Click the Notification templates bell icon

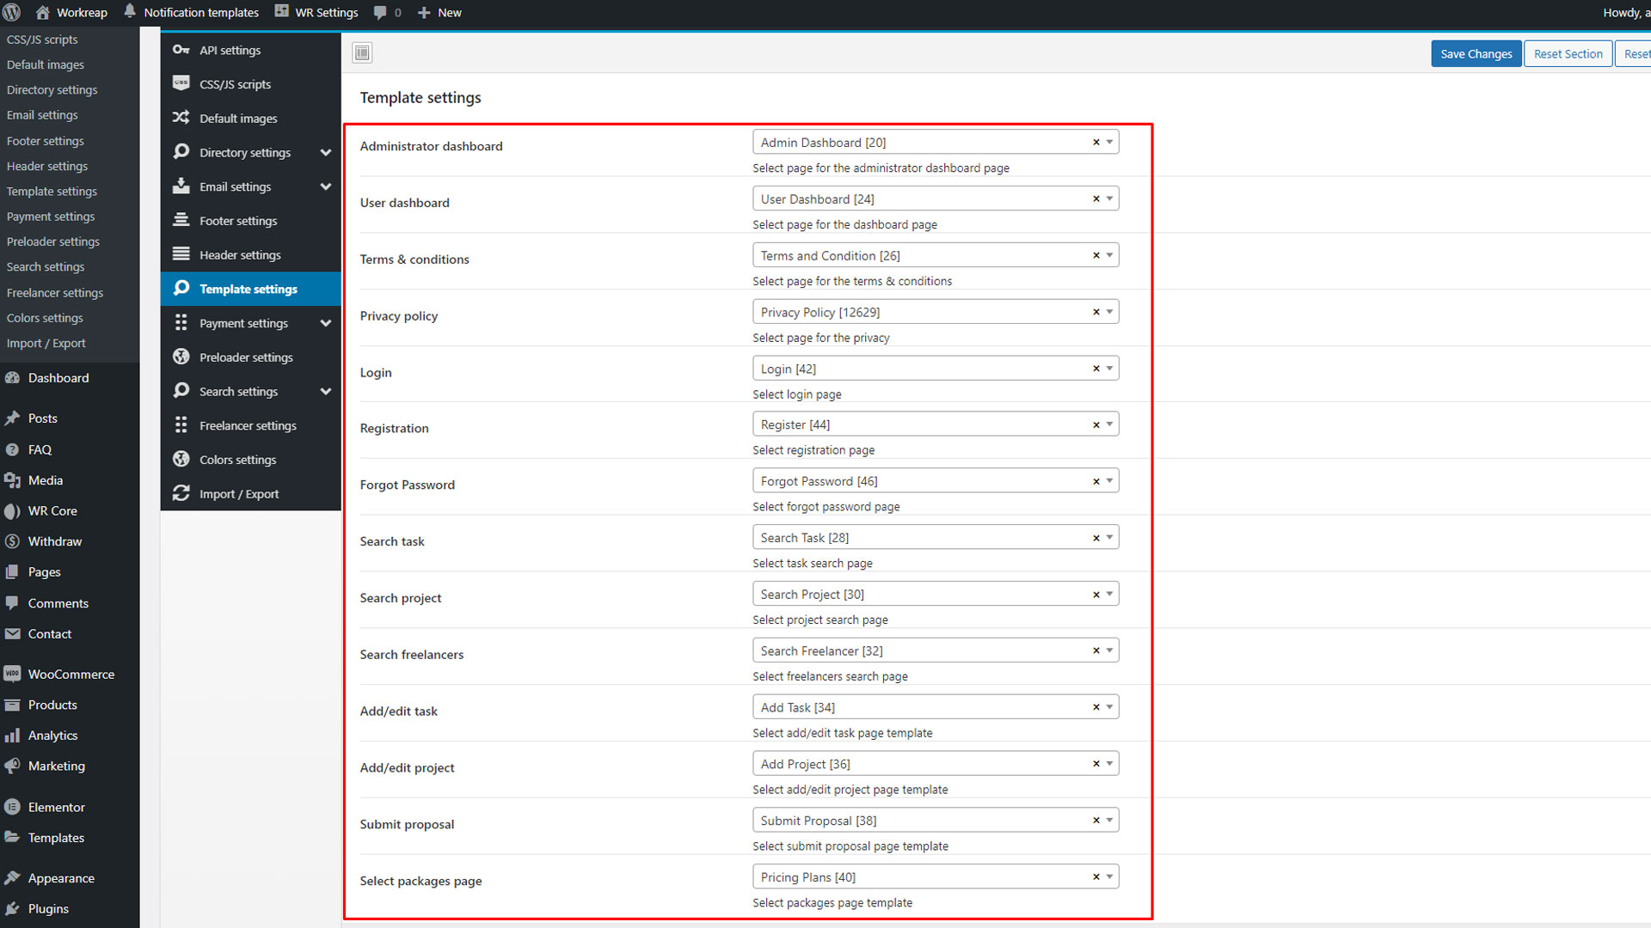tap(130, 12)
